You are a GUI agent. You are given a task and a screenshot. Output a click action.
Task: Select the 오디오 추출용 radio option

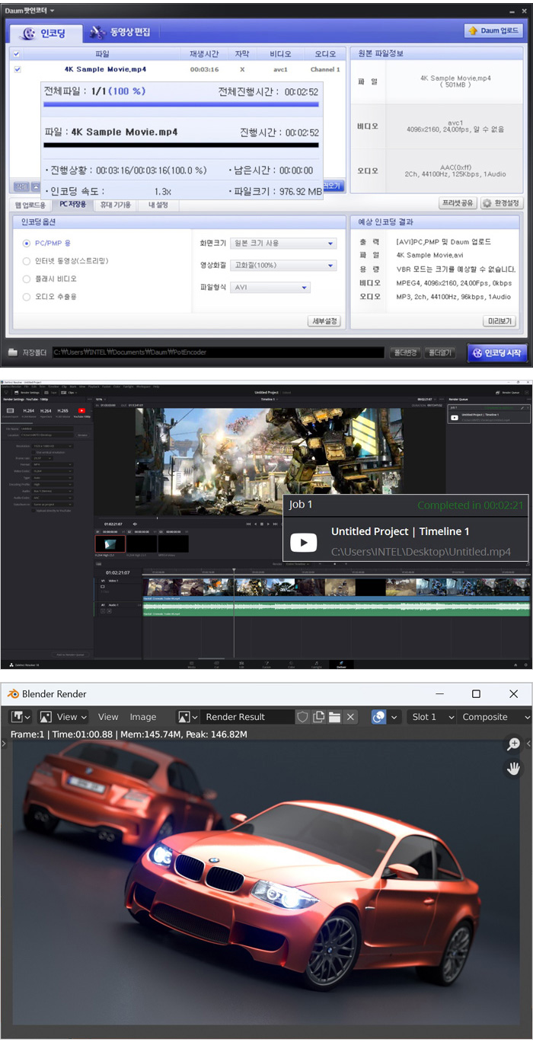(27, 297)
